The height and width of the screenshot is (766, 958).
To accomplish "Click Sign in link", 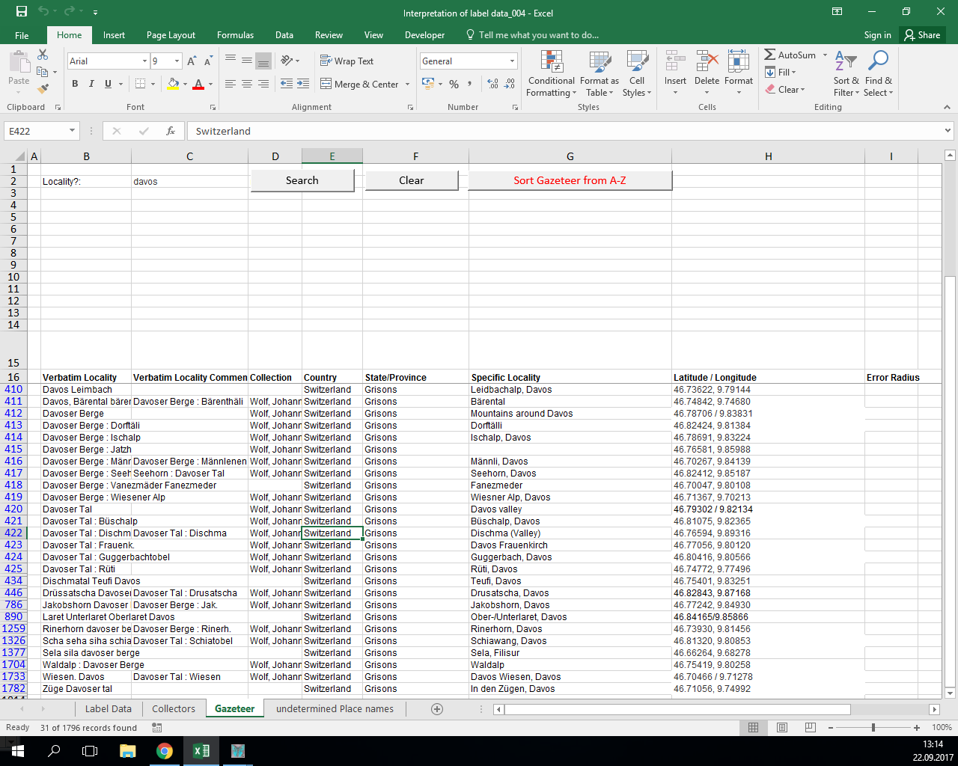I will [877, 35].
